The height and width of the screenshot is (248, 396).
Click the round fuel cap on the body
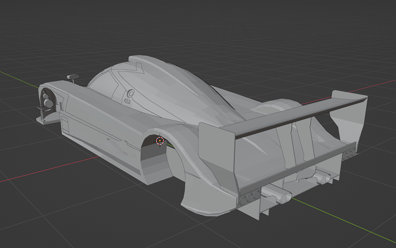point(131,93)
